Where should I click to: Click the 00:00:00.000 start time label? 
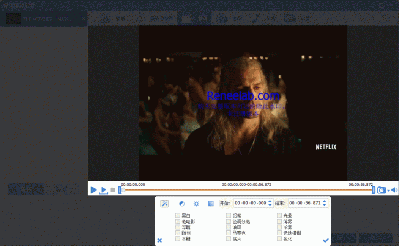(133, 185)
